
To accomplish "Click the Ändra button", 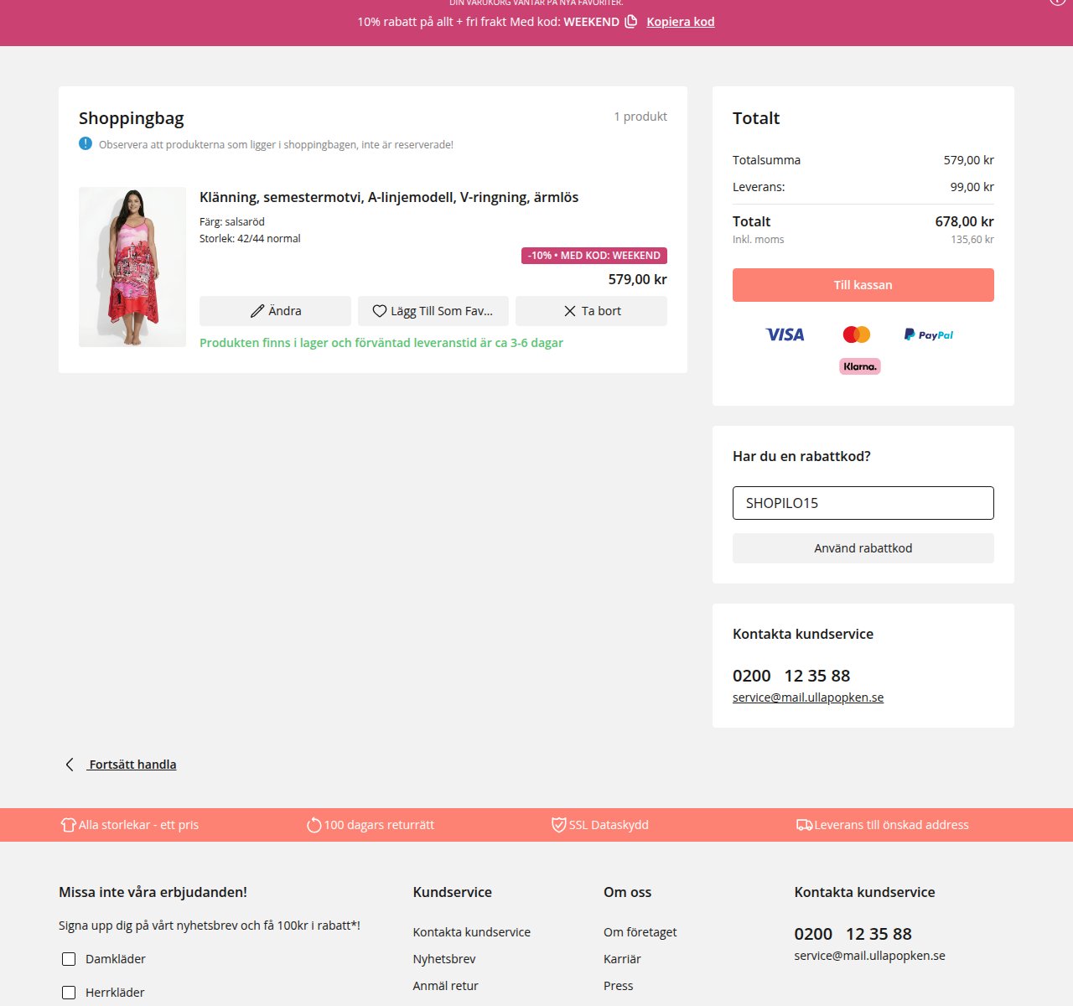I will point(275,311).
